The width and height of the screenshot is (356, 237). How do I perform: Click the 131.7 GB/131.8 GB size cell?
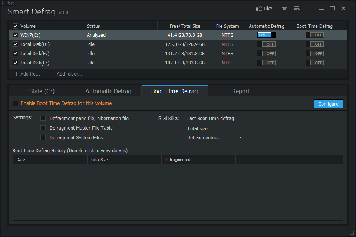click(185, 54)
